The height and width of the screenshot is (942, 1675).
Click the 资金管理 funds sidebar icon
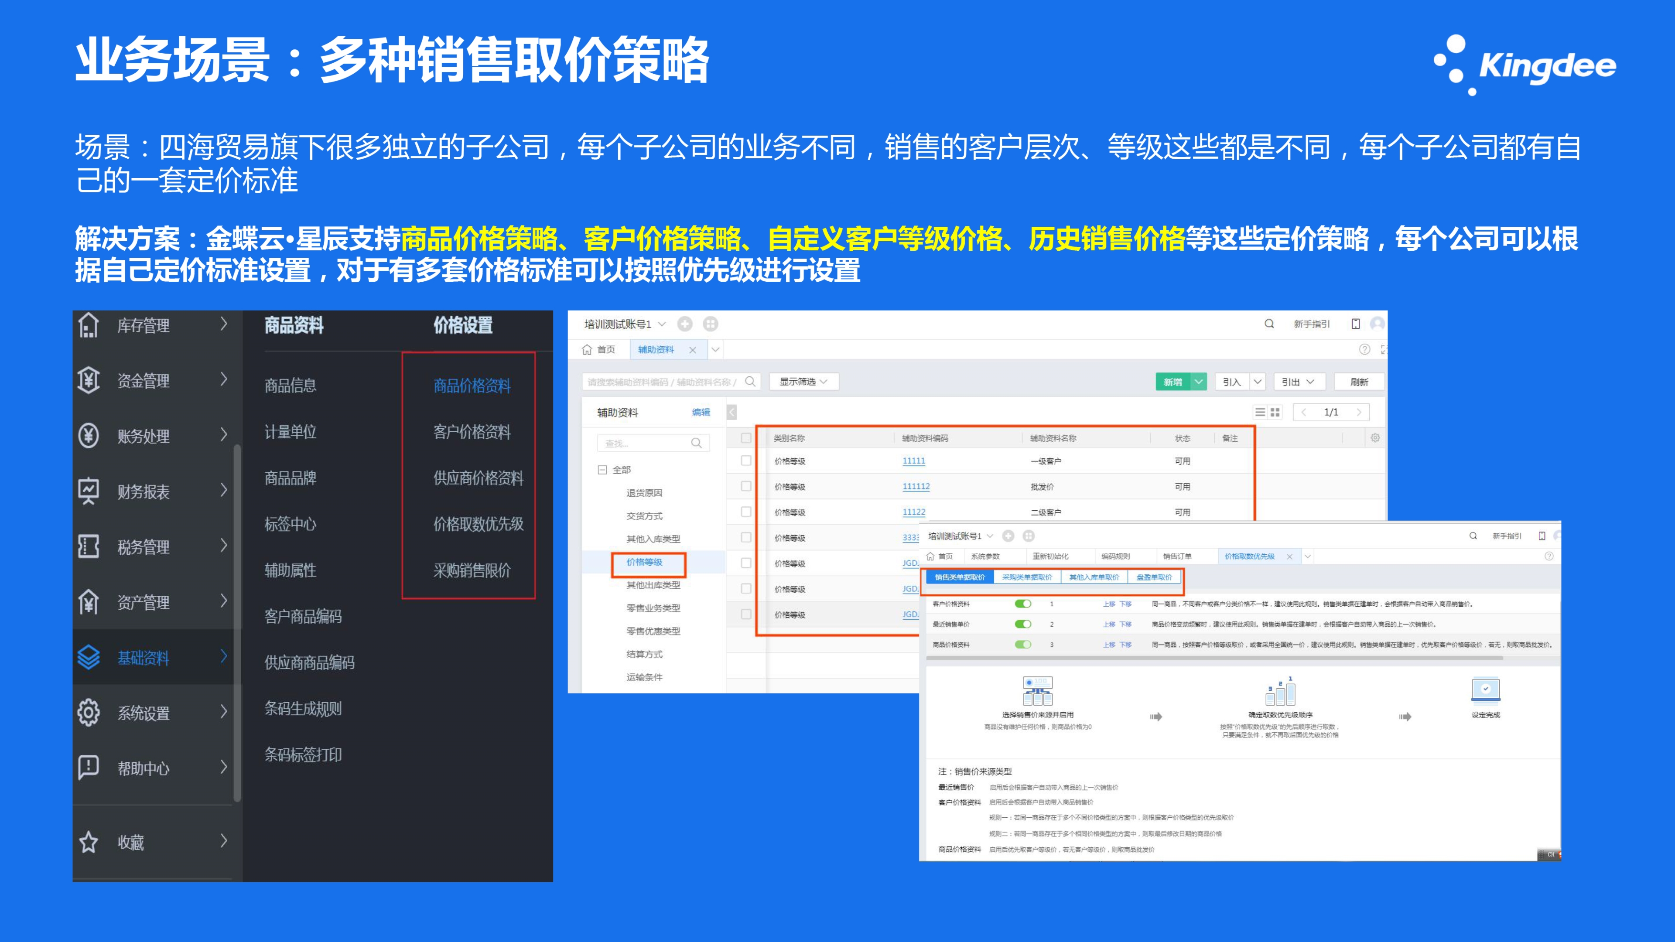89,380
